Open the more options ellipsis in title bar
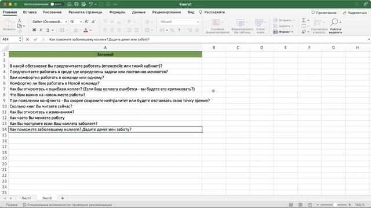The height and width of the screenshot is (208, 371). click(115, 4)
